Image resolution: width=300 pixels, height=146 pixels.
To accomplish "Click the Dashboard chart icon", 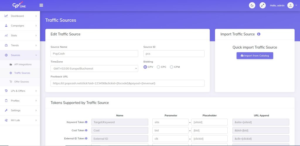I will pos(6,16).
